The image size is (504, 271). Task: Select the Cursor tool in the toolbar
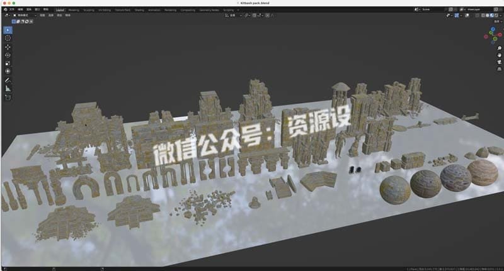(x=8, y=38)
